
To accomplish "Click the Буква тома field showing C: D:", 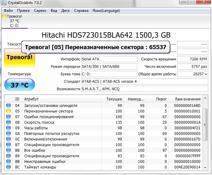I will [109, 74].
